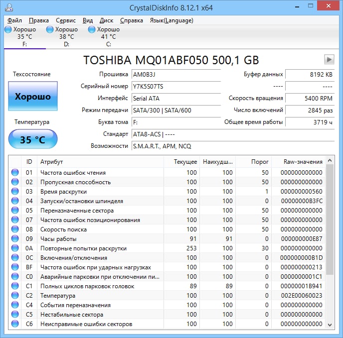This screenshot has width=343, height=338.
Task: Click the Serial ATA interface field
Action: click(x=176, y=99)
